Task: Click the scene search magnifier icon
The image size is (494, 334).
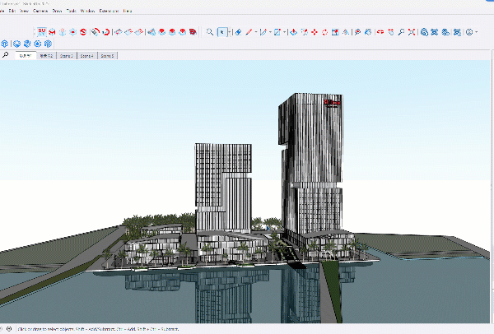Action: pos(6,55)
